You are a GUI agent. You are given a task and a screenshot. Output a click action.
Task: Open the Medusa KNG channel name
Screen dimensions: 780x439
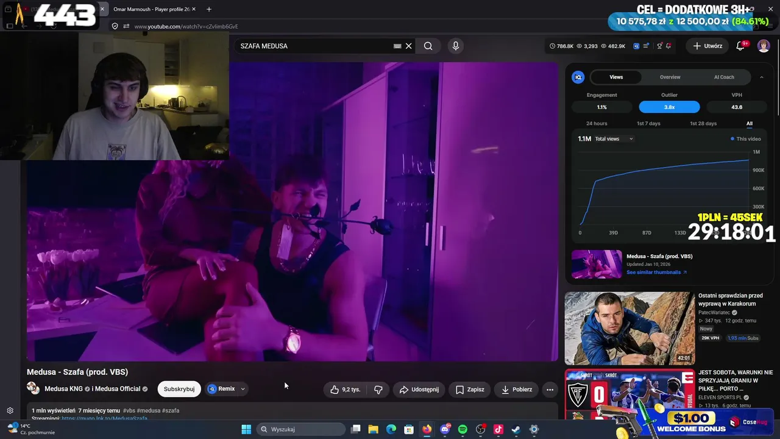63,389
